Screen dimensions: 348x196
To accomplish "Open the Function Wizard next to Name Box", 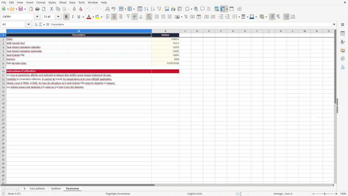I will point(36,25).
